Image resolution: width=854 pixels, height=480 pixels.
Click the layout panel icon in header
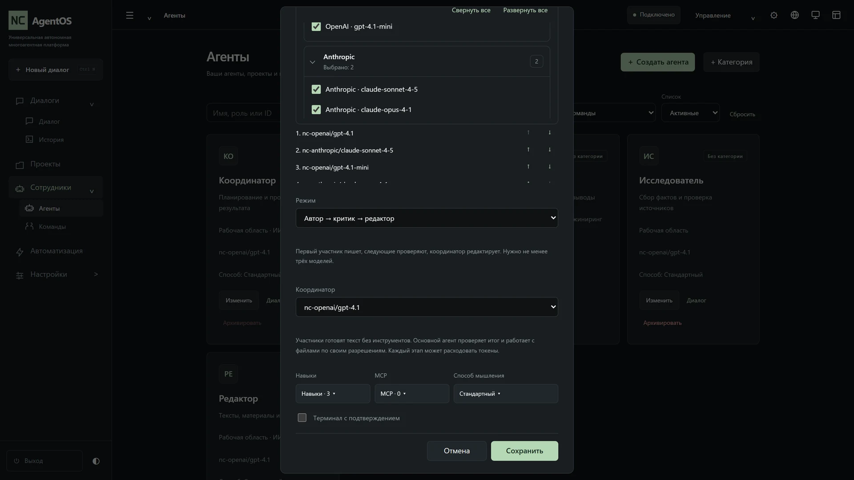(x=836, y=15)
